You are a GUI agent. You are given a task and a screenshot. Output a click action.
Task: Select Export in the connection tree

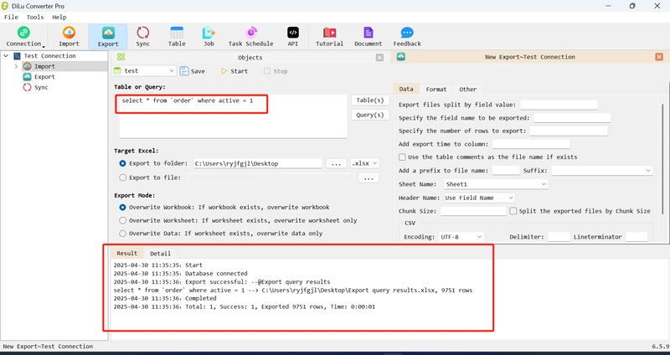pyautogui.click(x=44, y=77)
